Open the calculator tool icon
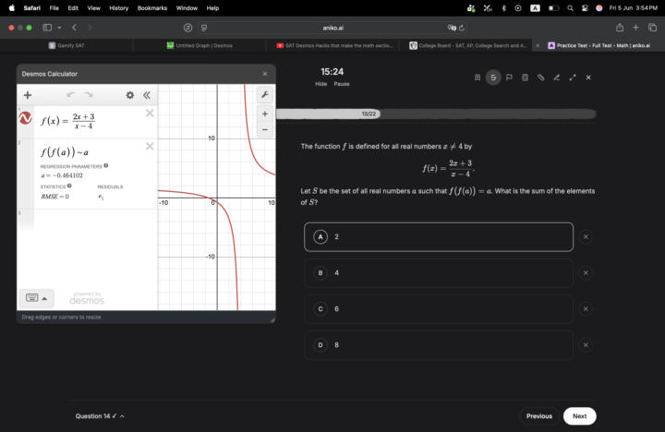The height and width of the screenshot is (432, 665). pyautogui.click(x=525, y=78)
